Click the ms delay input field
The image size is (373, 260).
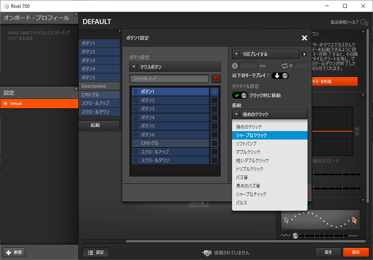click(x=249, y=66)
